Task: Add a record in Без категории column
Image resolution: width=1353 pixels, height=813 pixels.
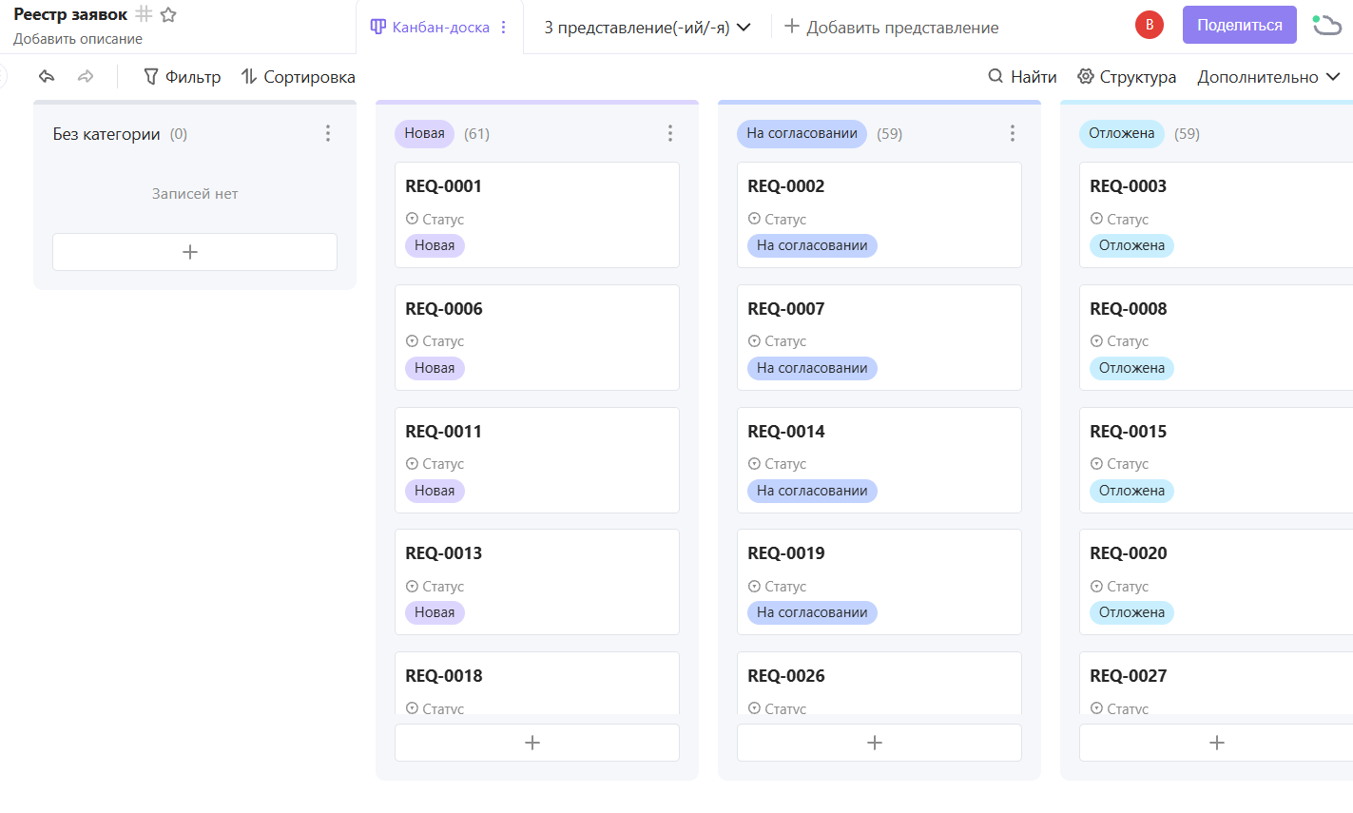Action: tap(195, 252)
